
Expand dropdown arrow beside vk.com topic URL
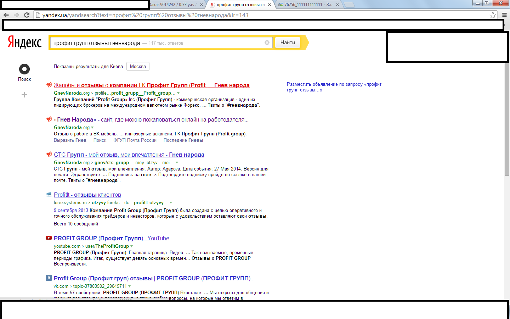[130, 286]
